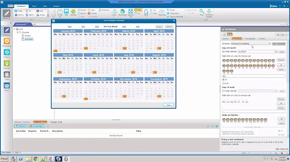Click the Delete X icon in the ribbon
Screen dimensions: 290x162
click(168, 10)
